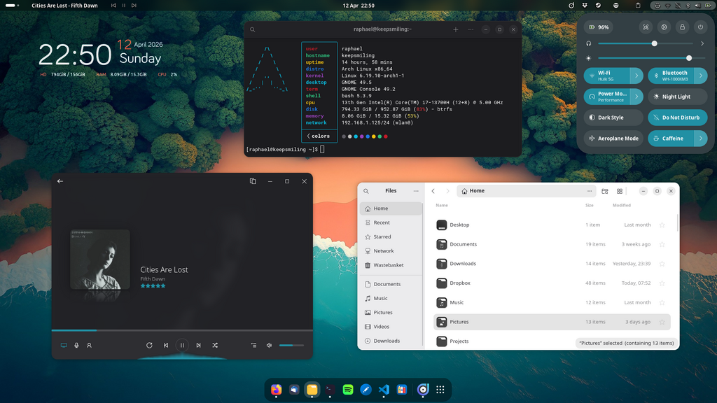This screenshot has height=403, width=717.
Task: Toggle shuffle in the music player
Action: click(215, 346)
